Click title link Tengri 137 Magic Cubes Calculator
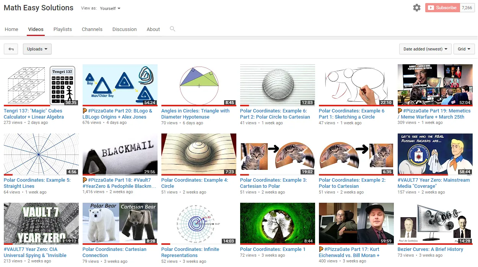478x267 pixels. click(x=34, y=114)
